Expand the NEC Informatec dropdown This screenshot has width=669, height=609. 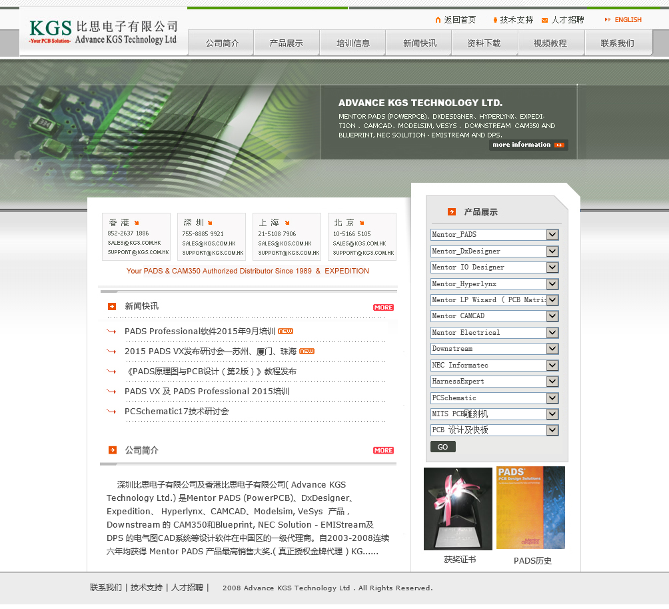[494, 366]
